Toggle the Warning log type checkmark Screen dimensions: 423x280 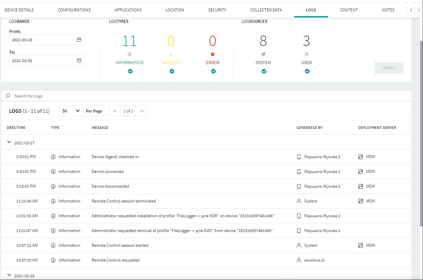172,71
